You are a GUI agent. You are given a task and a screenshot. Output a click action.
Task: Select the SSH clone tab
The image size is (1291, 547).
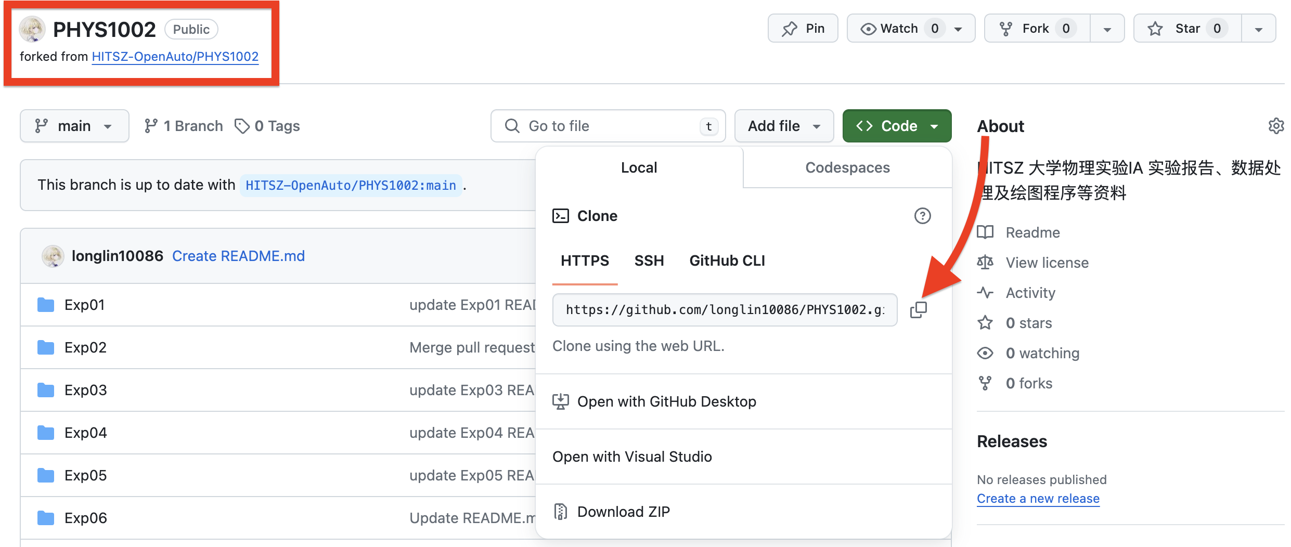[649, 261]
